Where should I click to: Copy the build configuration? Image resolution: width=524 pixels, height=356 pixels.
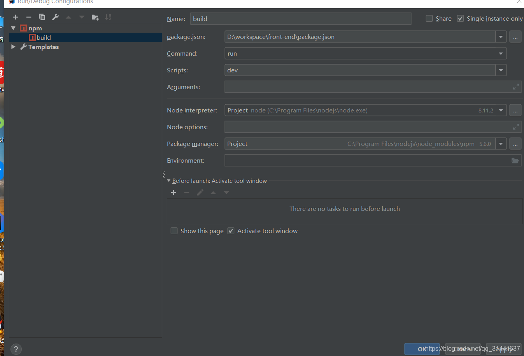42,17
